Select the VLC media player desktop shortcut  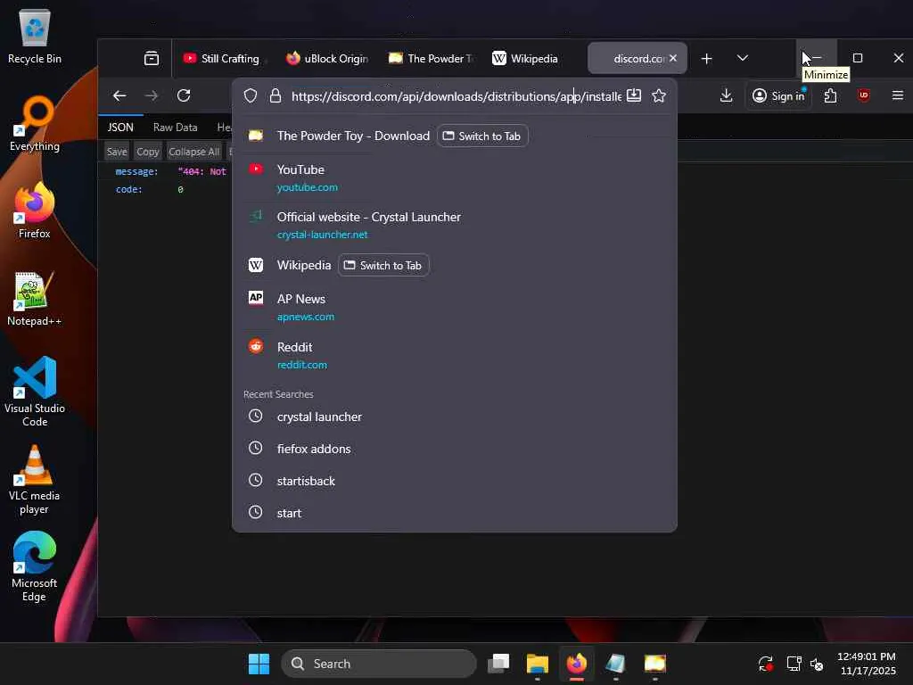[x=35, y=479]
